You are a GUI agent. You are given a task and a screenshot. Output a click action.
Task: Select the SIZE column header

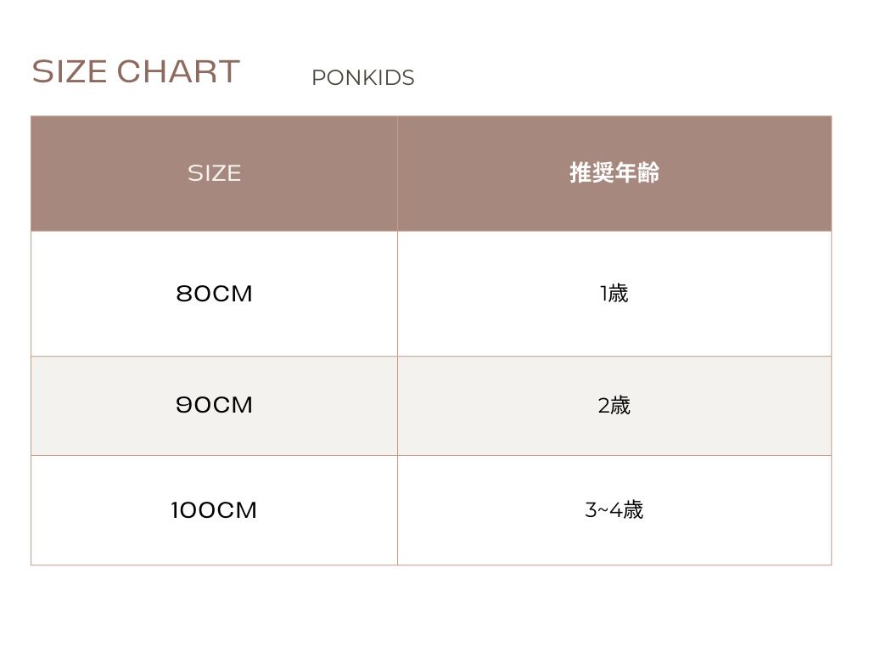[x=214, y=173]
